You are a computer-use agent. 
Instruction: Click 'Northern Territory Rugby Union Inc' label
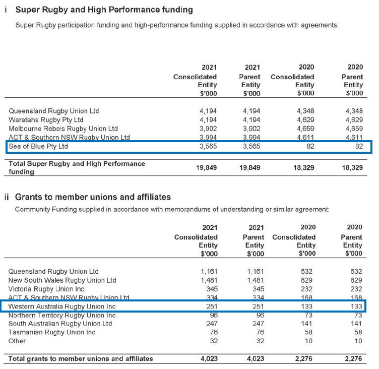pos(62,316)
